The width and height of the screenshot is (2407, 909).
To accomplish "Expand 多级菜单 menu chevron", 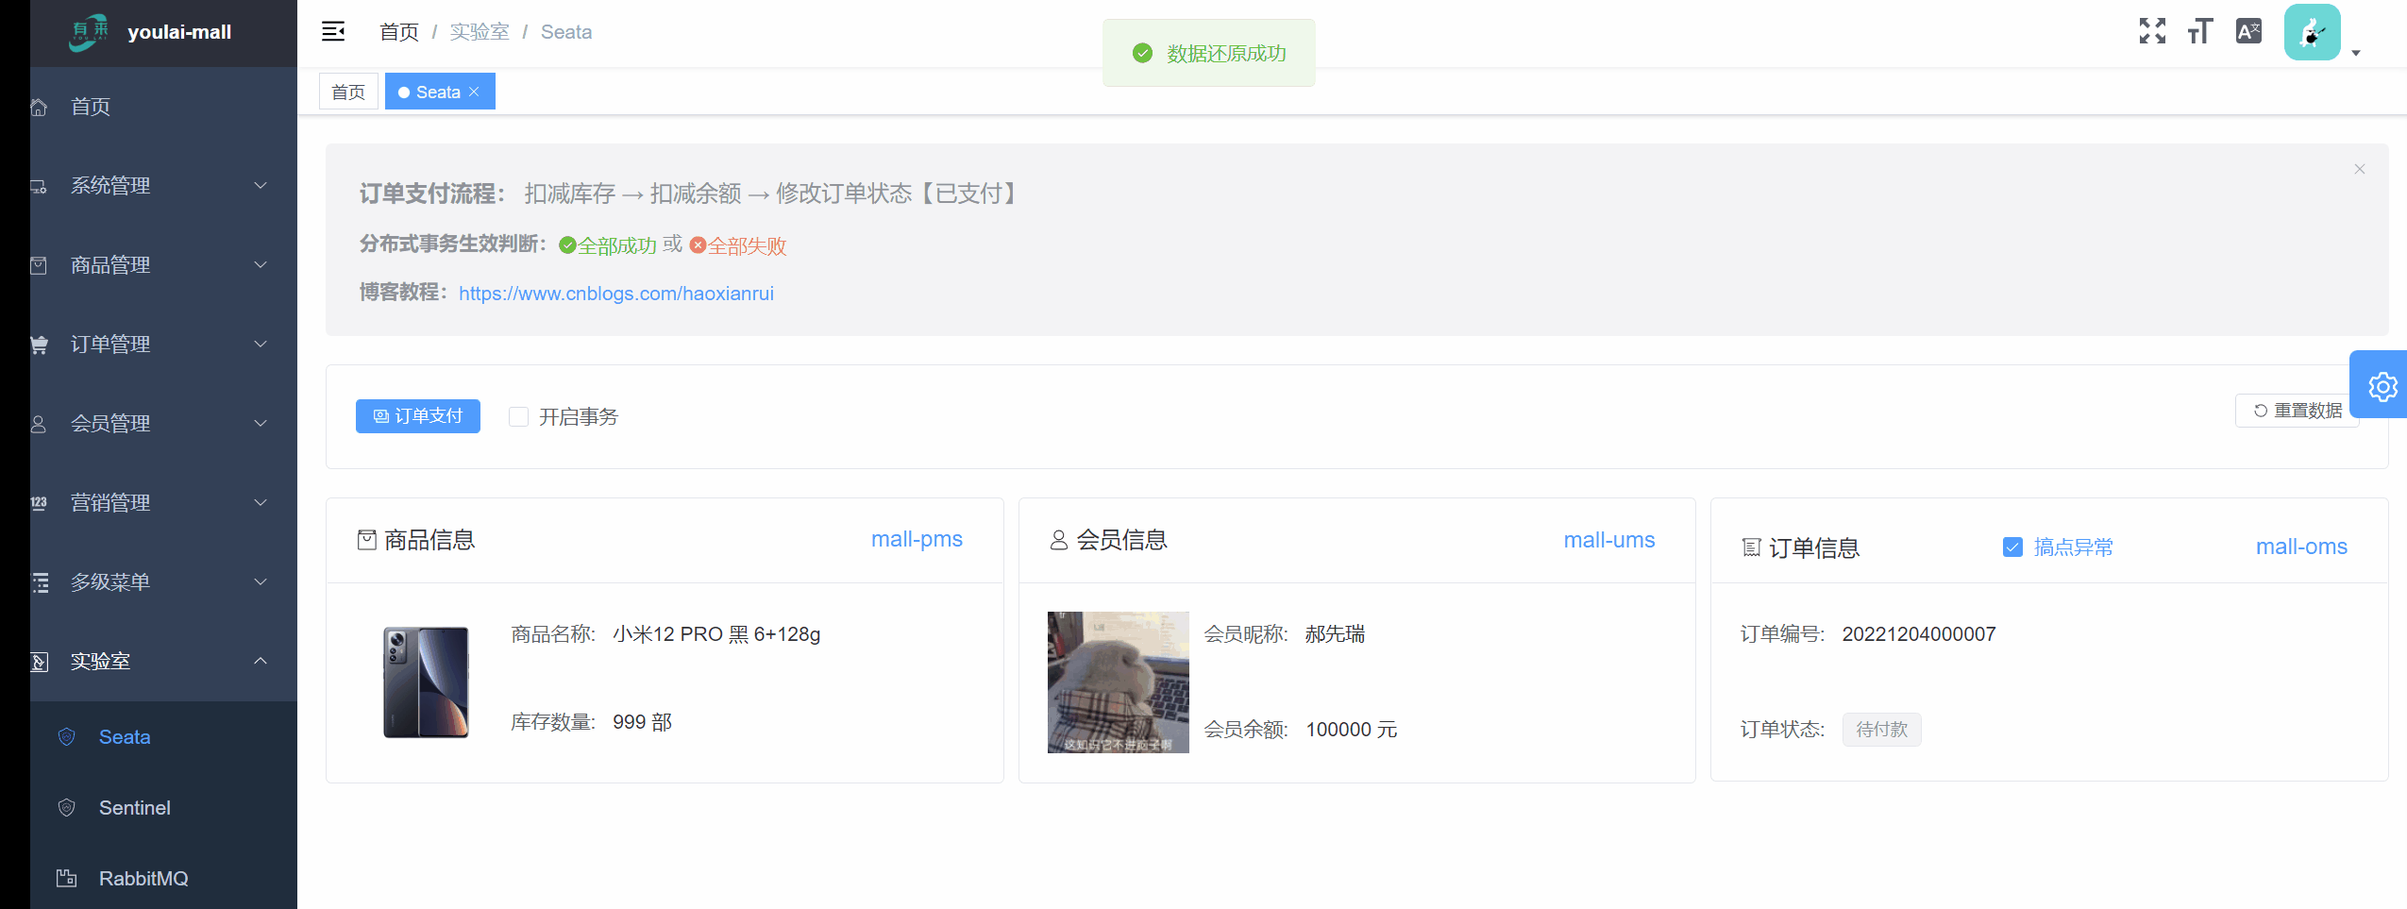I will coord(261,582).
